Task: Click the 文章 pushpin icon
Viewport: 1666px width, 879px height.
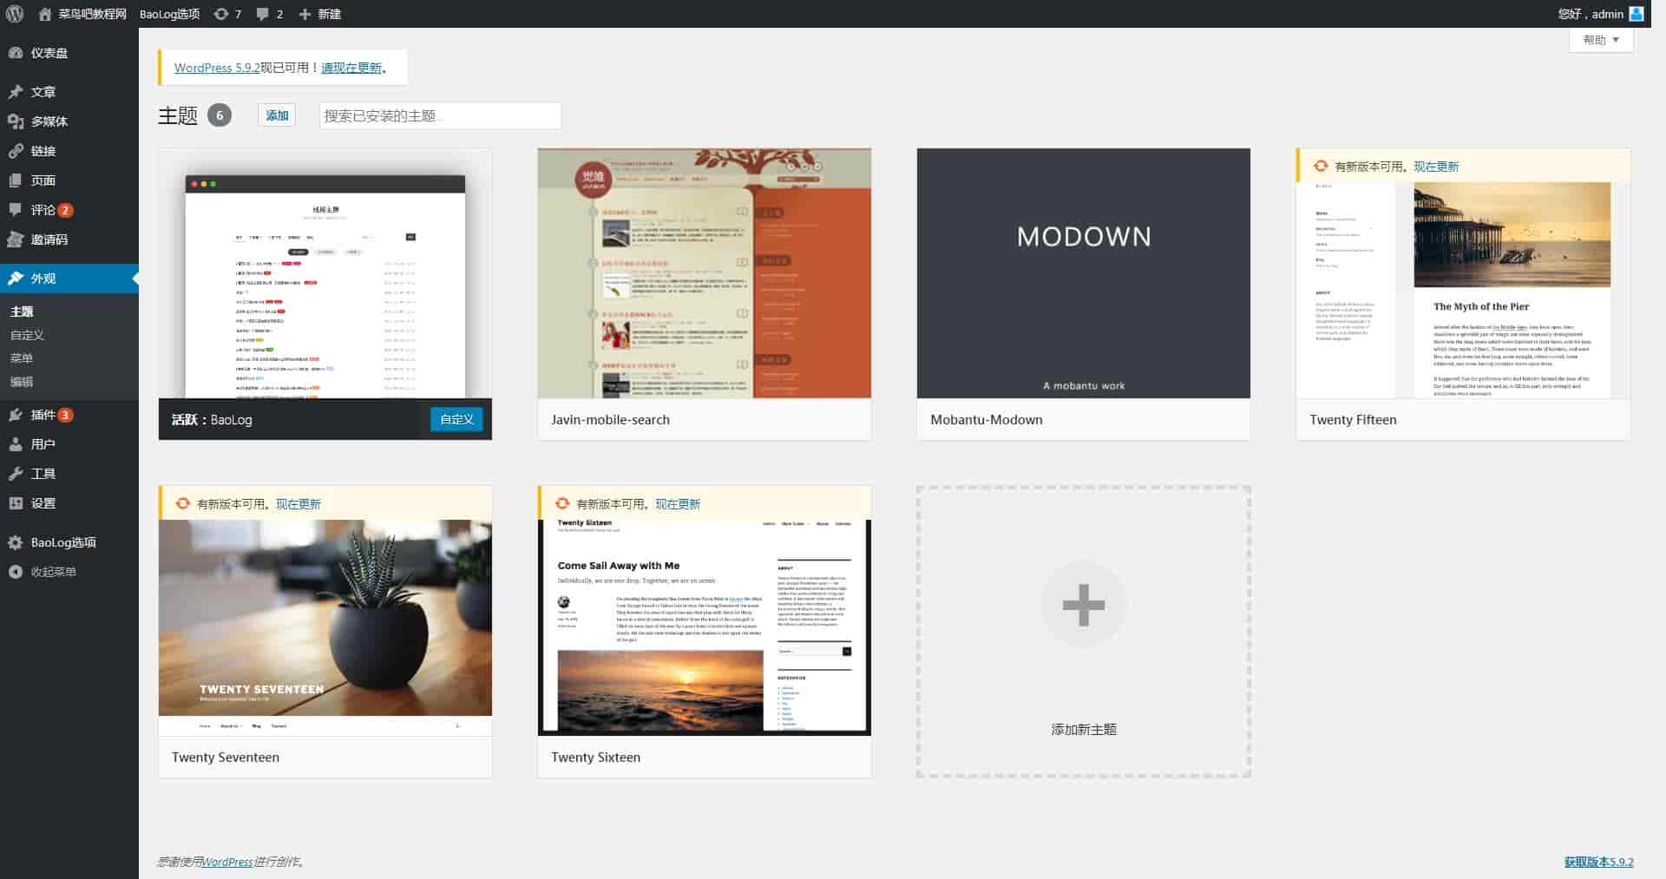Action: (16, 92)
